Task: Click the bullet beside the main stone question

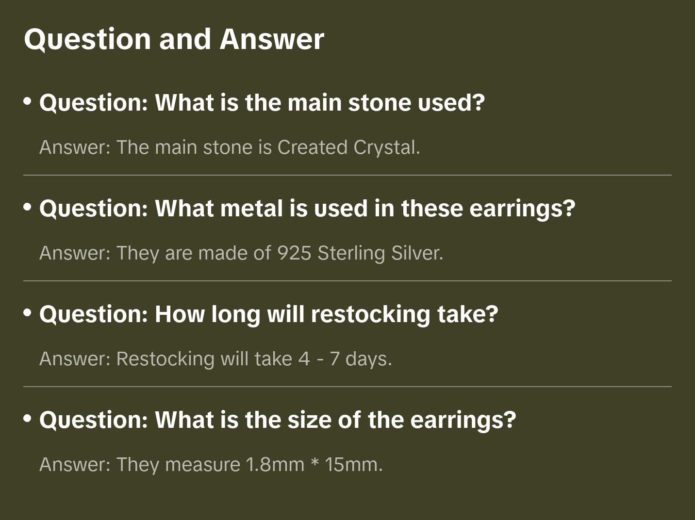Action: [28, 101]
